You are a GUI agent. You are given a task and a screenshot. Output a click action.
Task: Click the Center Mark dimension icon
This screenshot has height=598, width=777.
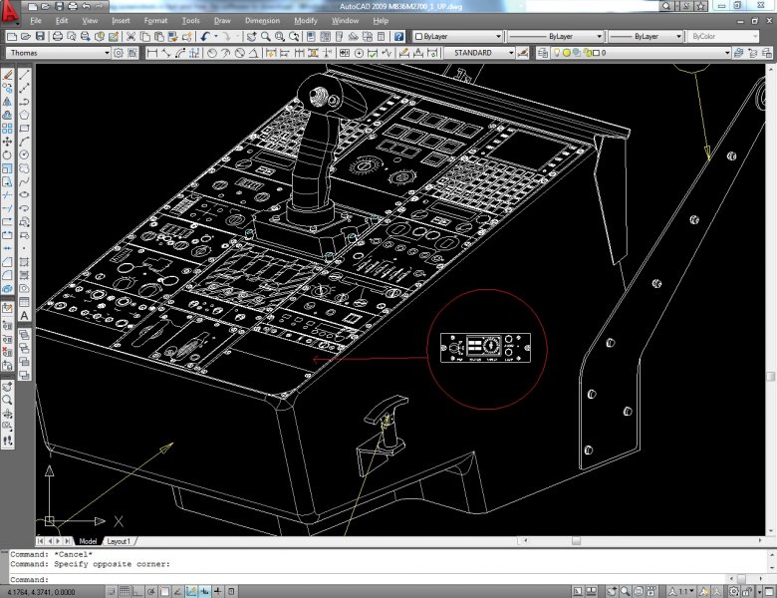tap(359, 53)
